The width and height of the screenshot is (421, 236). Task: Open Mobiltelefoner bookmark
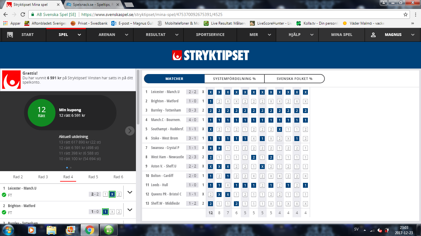point(178,23)
